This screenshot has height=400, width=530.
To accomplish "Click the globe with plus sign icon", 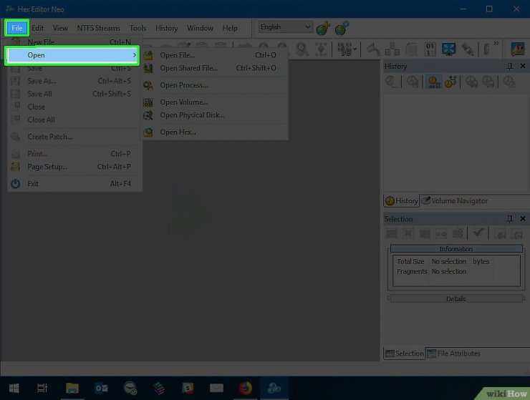I will tap(323, 29).
